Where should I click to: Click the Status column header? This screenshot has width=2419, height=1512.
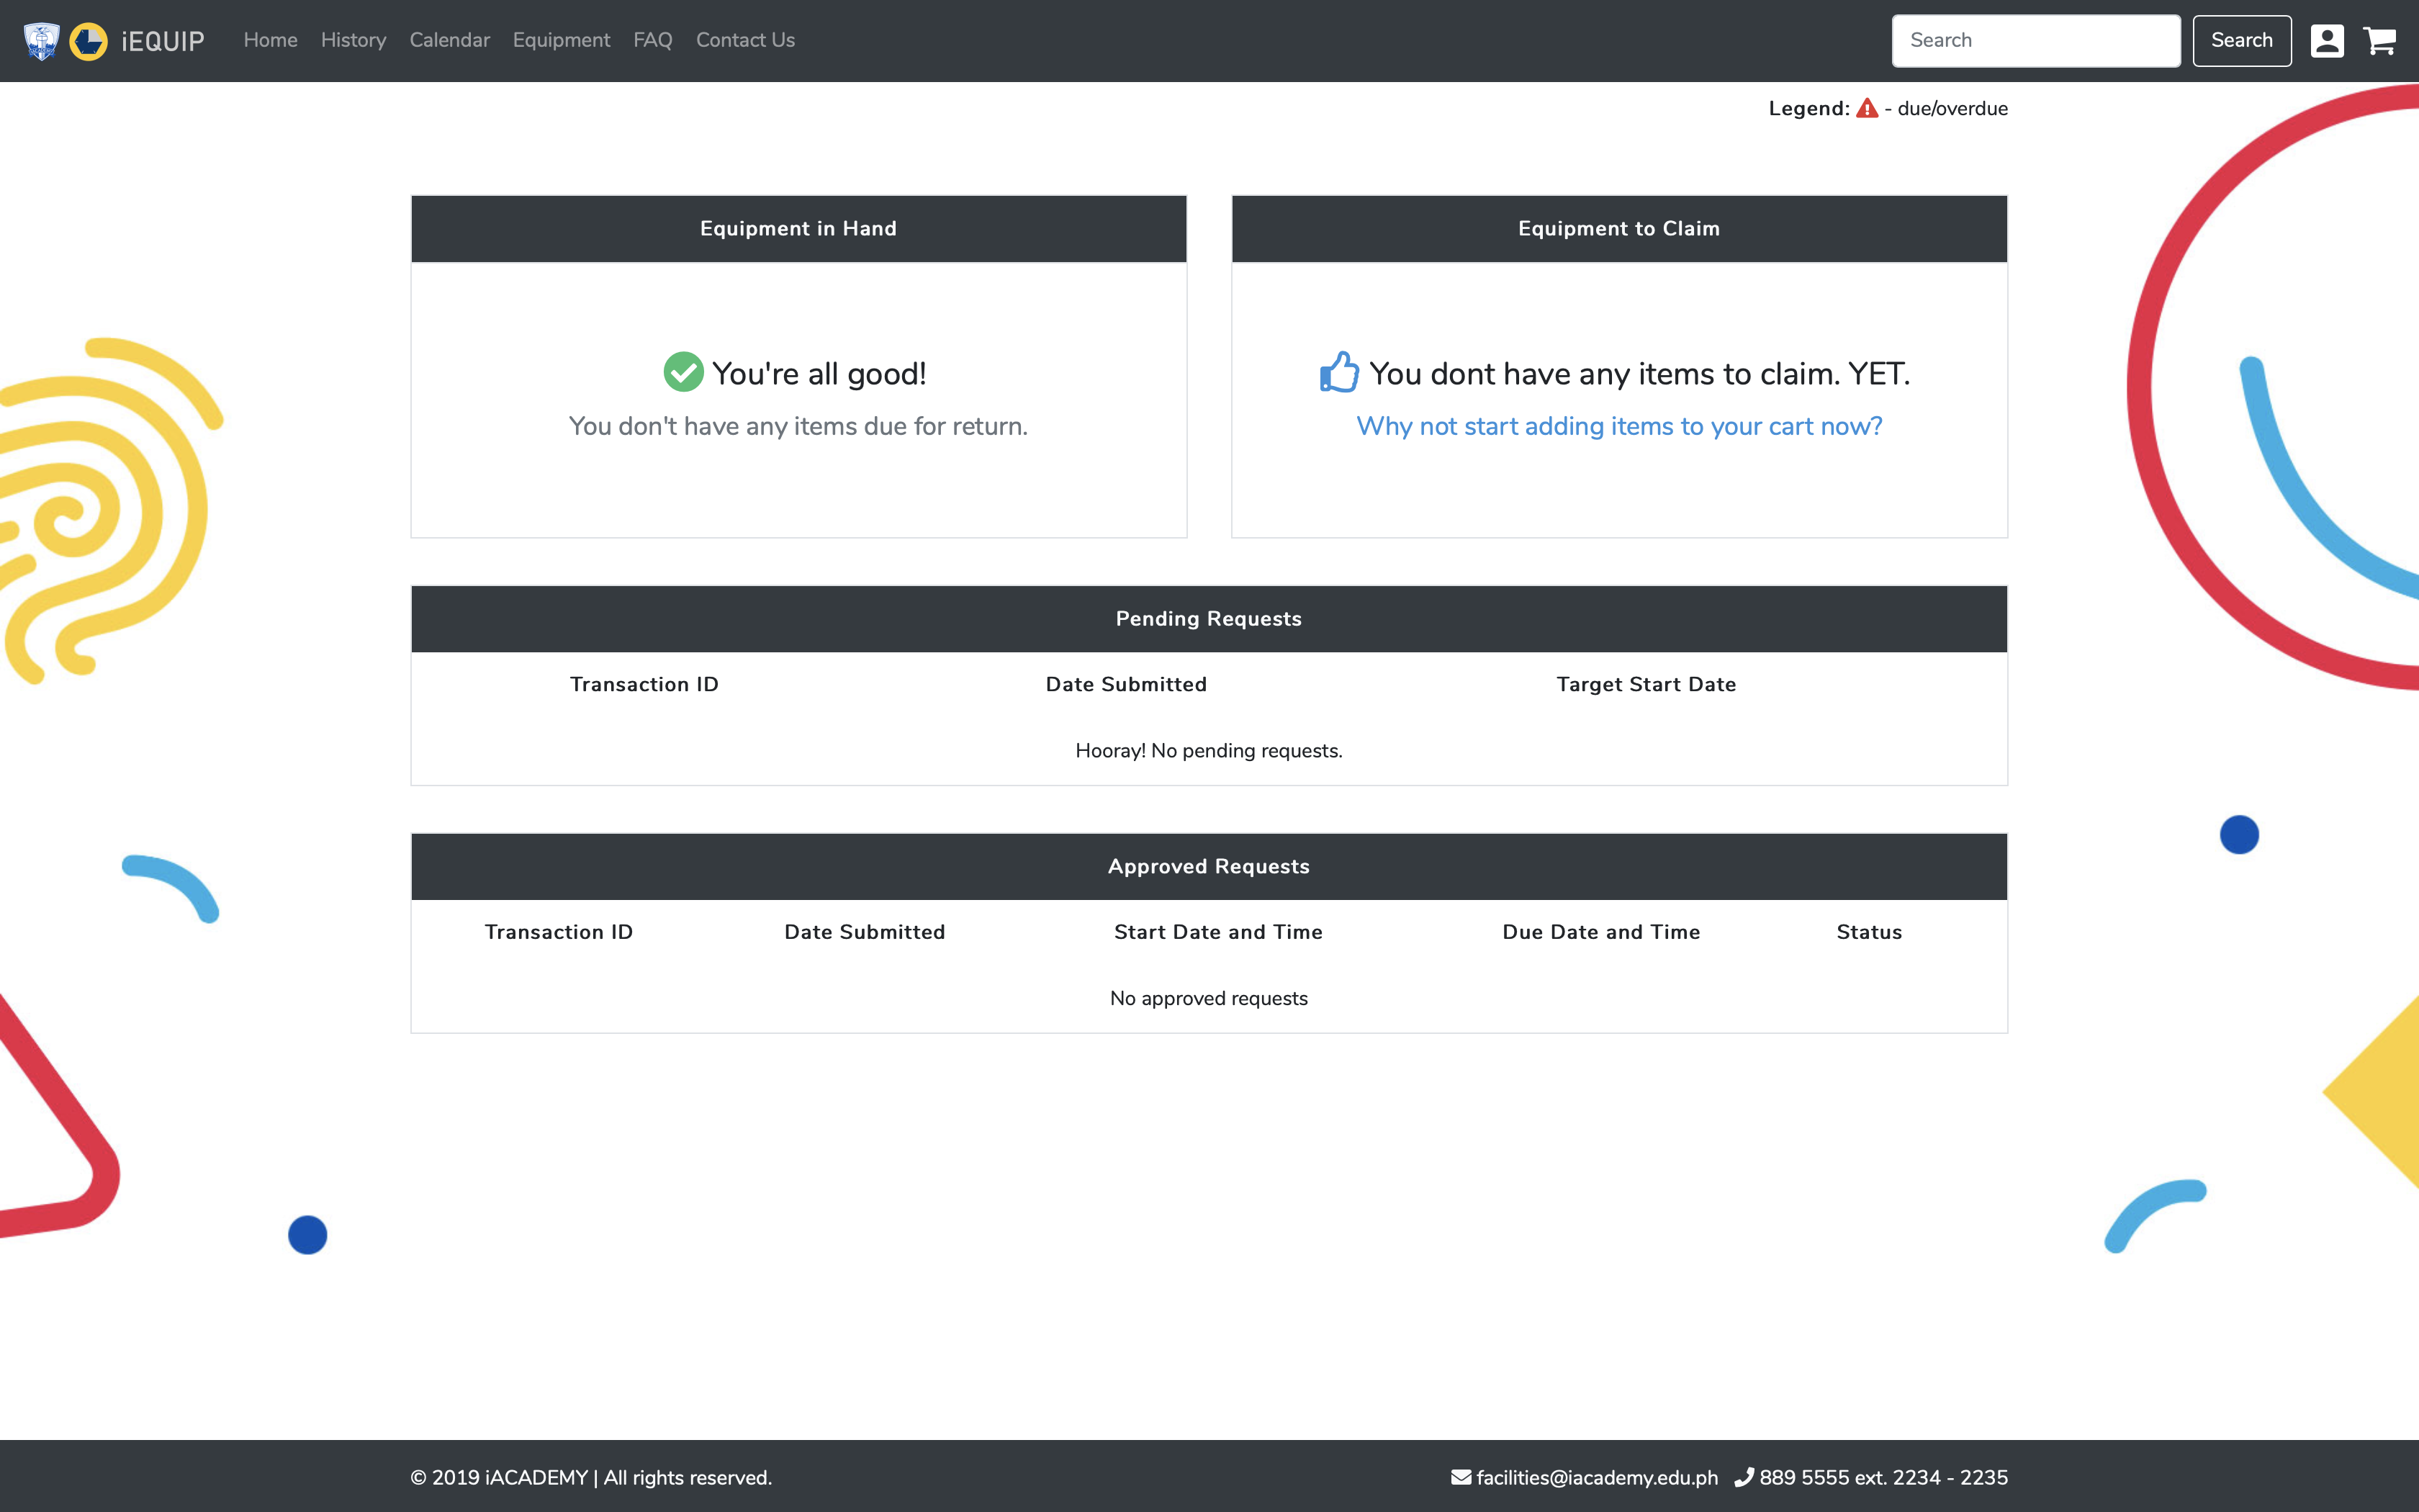point(1869,932)
